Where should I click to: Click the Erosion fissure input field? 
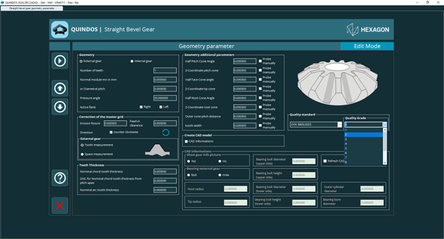(x=115, y=123)
